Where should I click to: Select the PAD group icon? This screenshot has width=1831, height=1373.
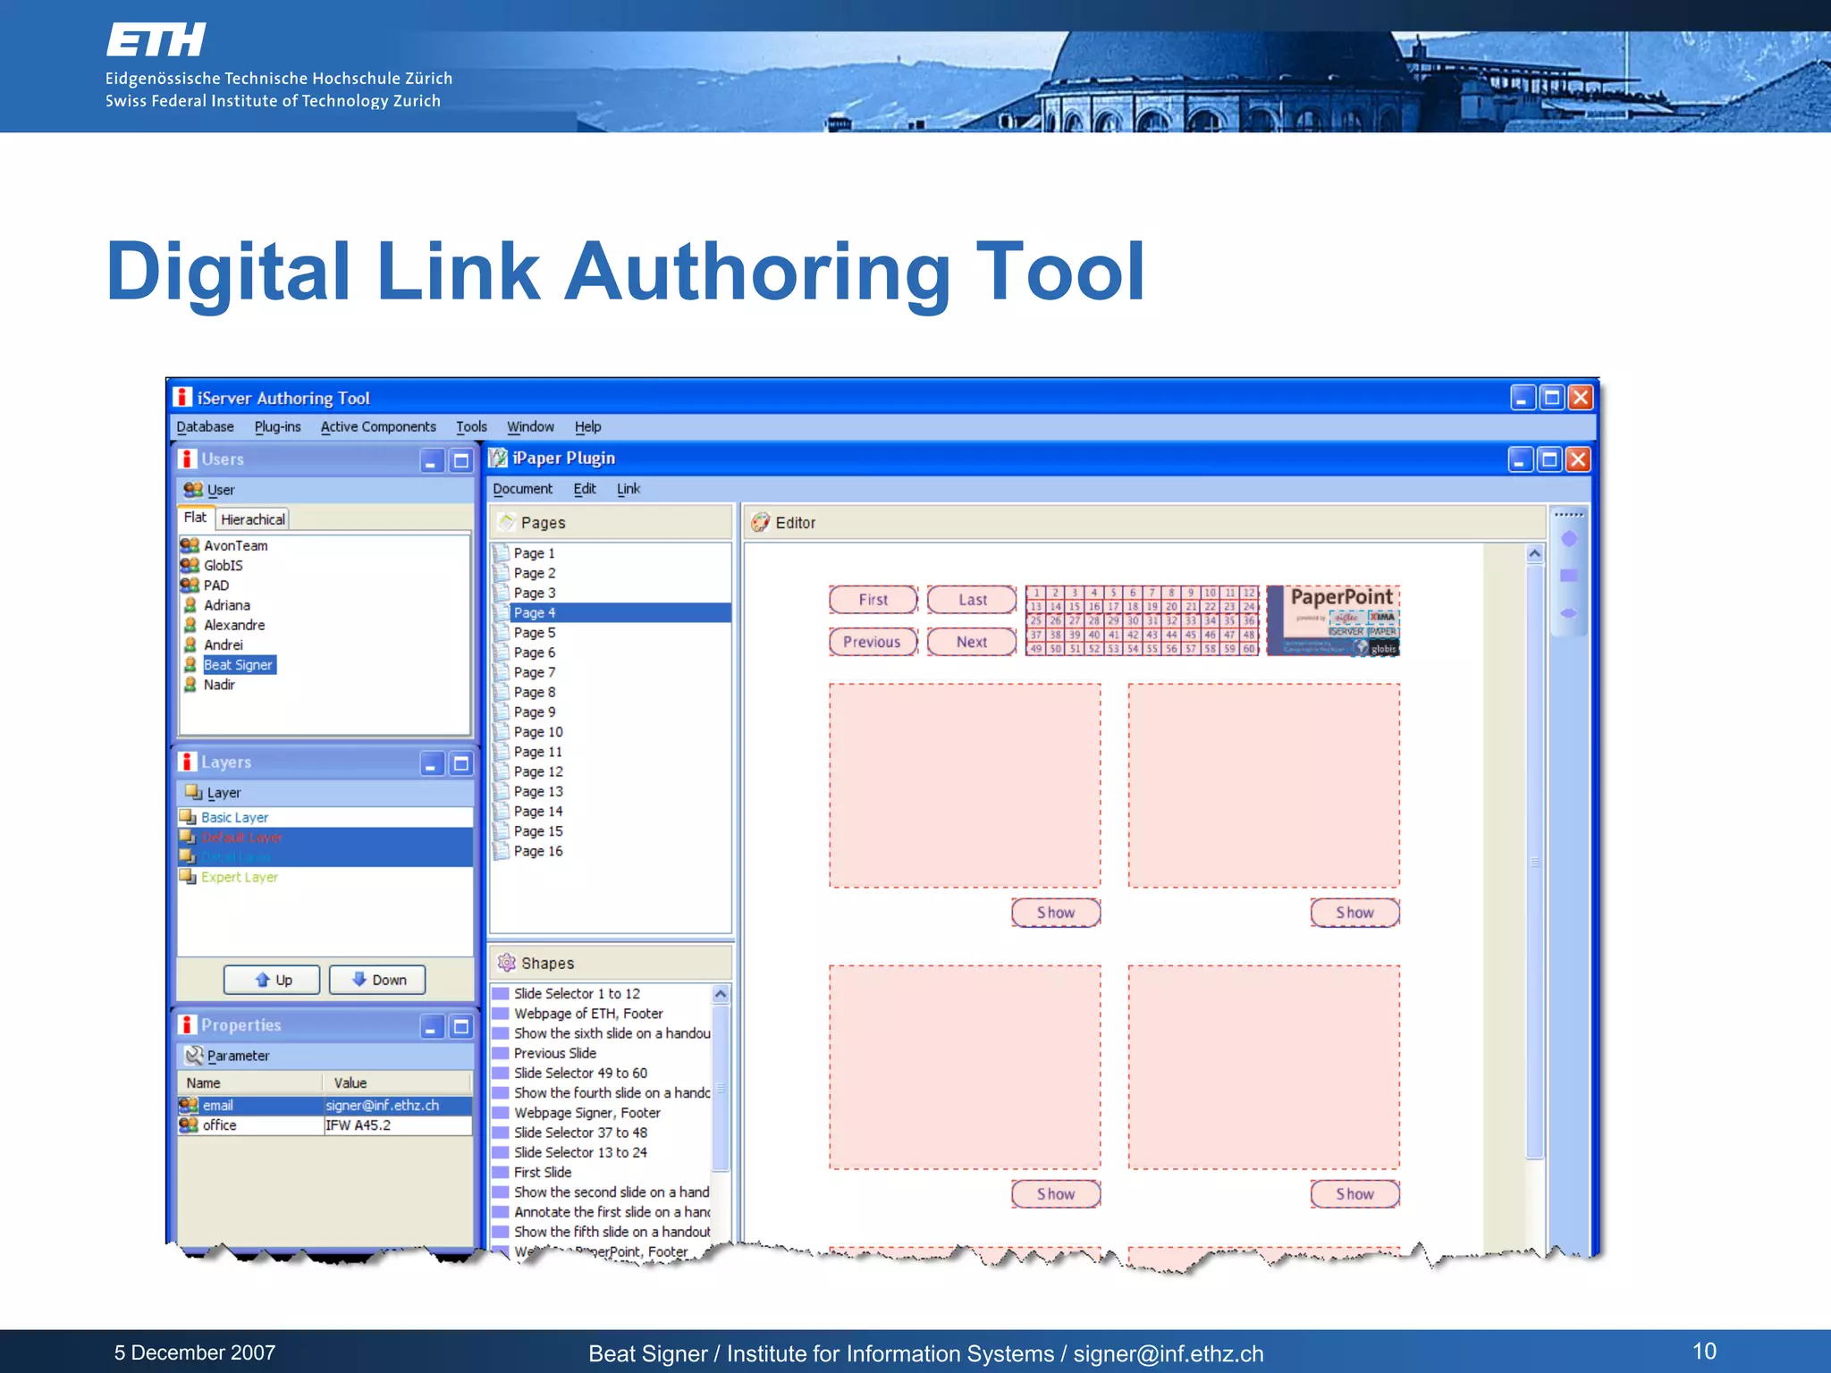click(x=190, y=585)
